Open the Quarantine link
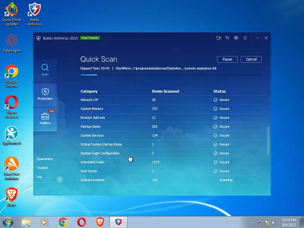 [x=45, y=159]
